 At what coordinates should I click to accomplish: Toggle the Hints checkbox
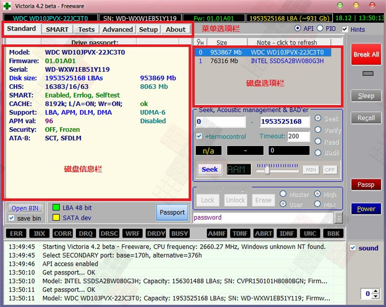345,29
